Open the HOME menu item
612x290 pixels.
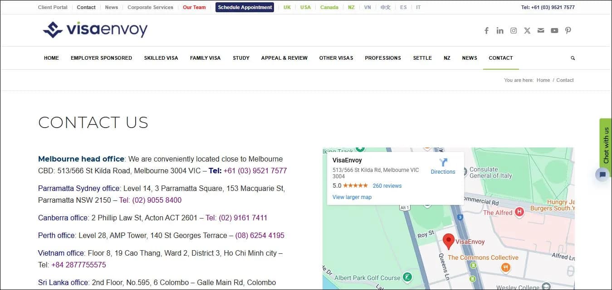[51, 58]
